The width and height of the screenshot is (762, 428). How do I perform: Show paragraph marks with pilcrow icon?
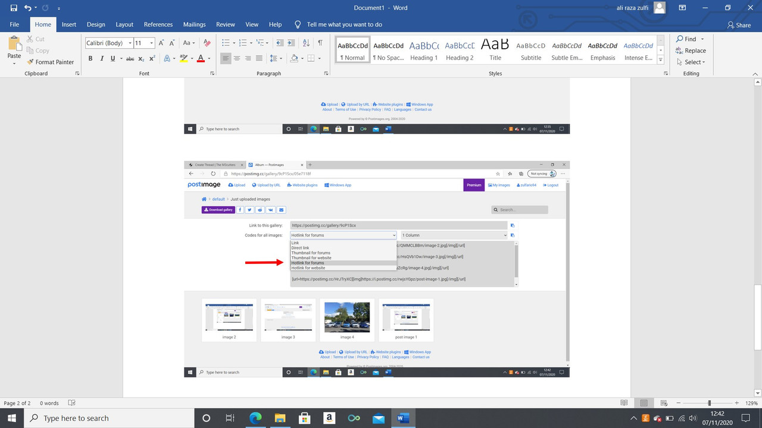320,43
